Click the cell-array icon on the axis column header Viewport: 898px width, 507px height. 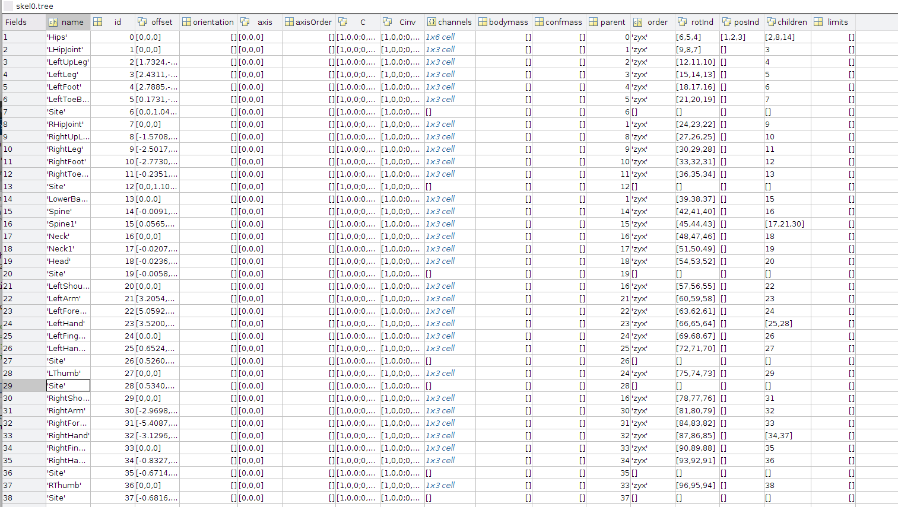coord(245,21)
